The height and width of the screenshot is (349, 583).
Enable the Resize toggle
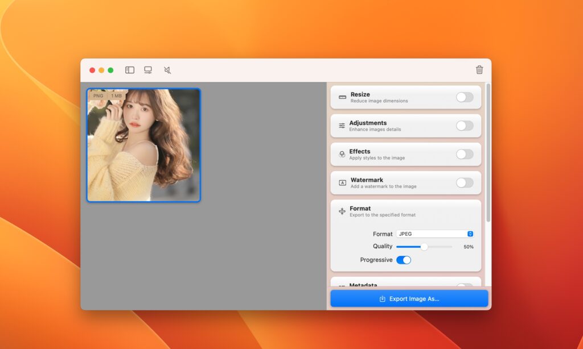[465, 97]
